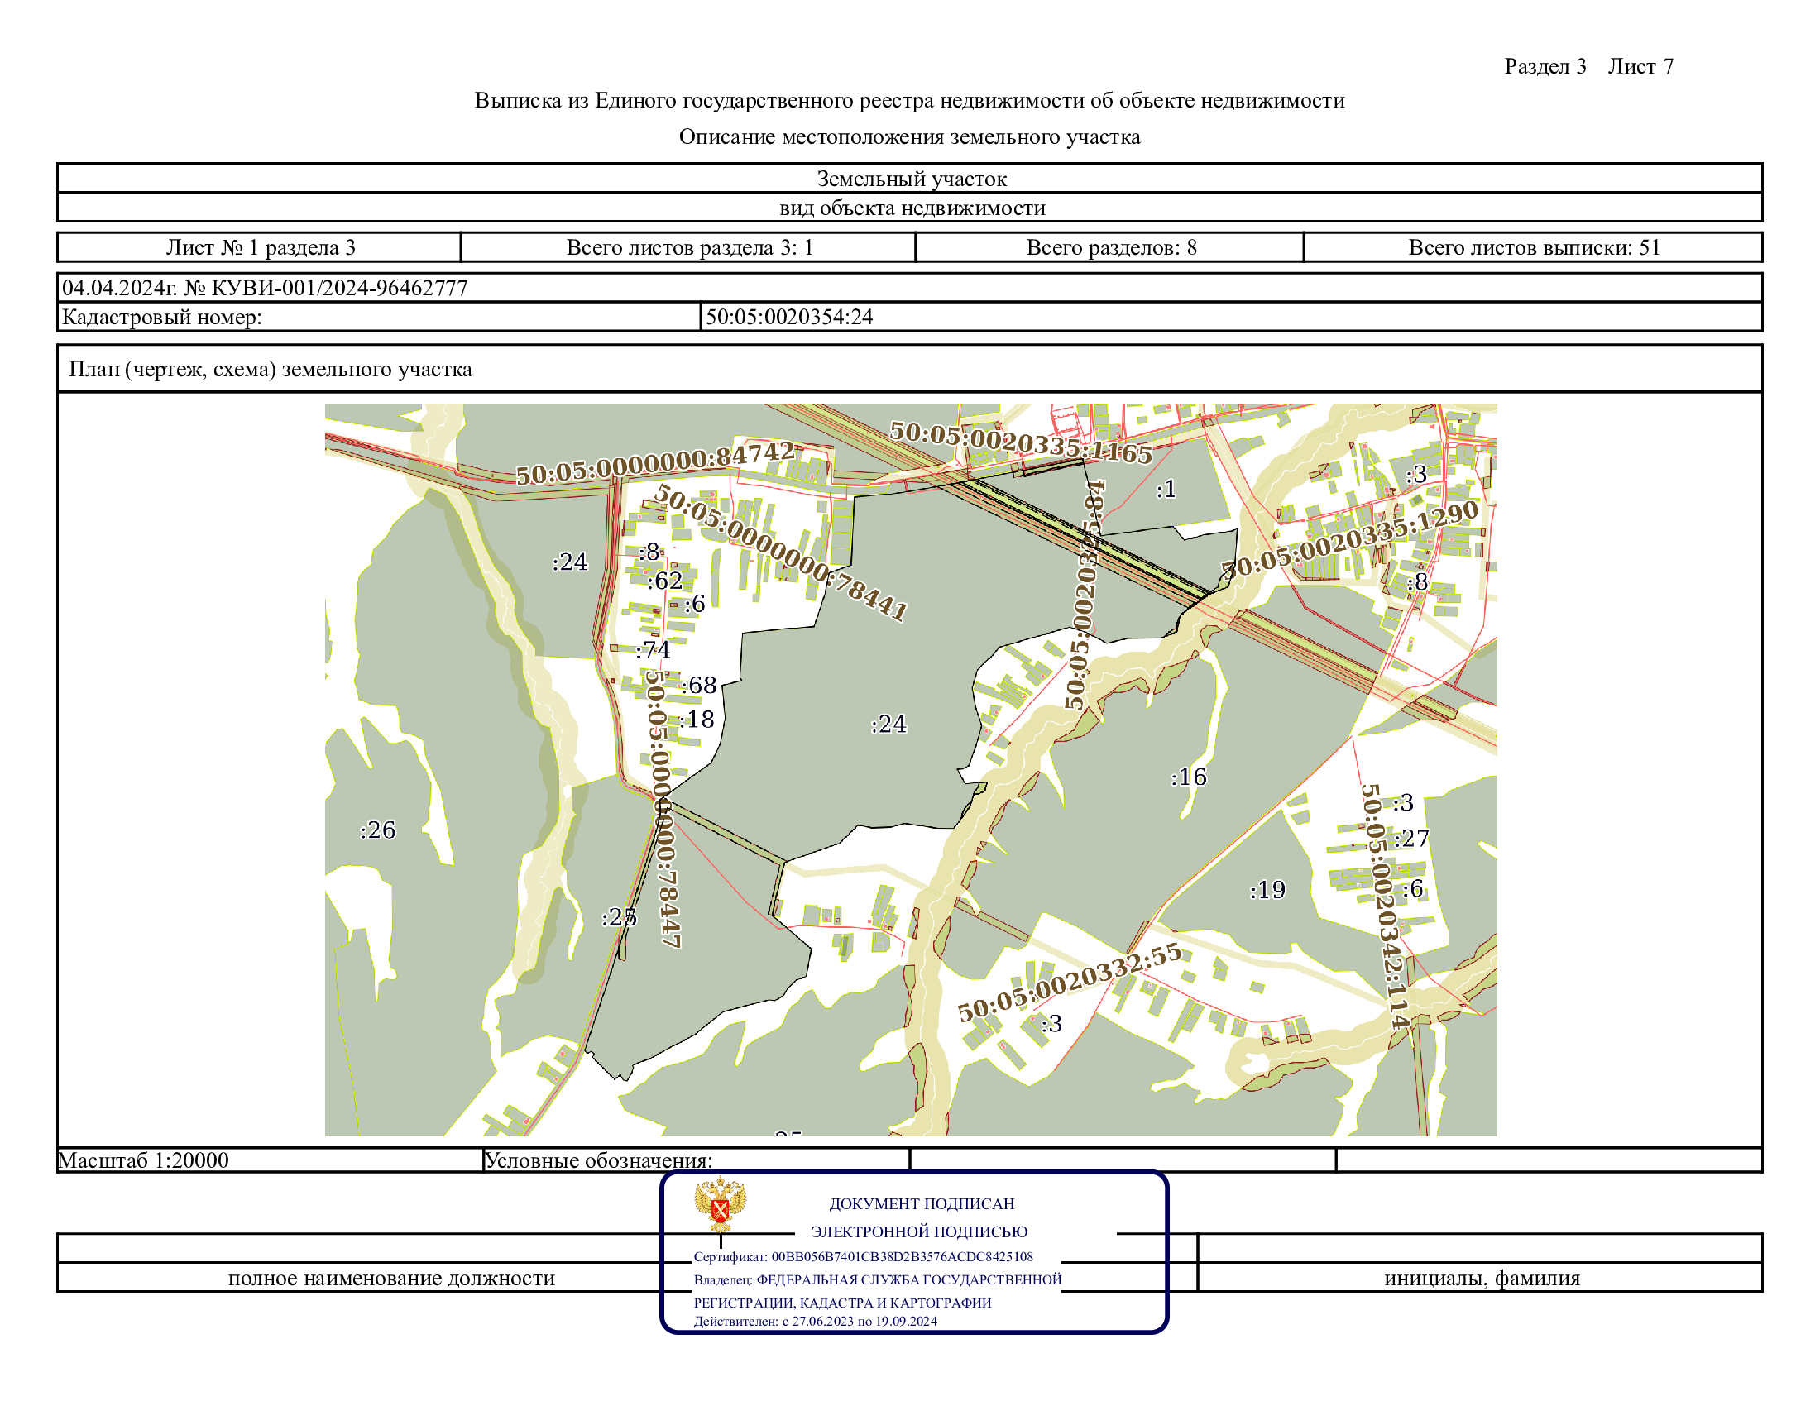
Task: Click the signature certificate number line
Action: (863, 1257)
